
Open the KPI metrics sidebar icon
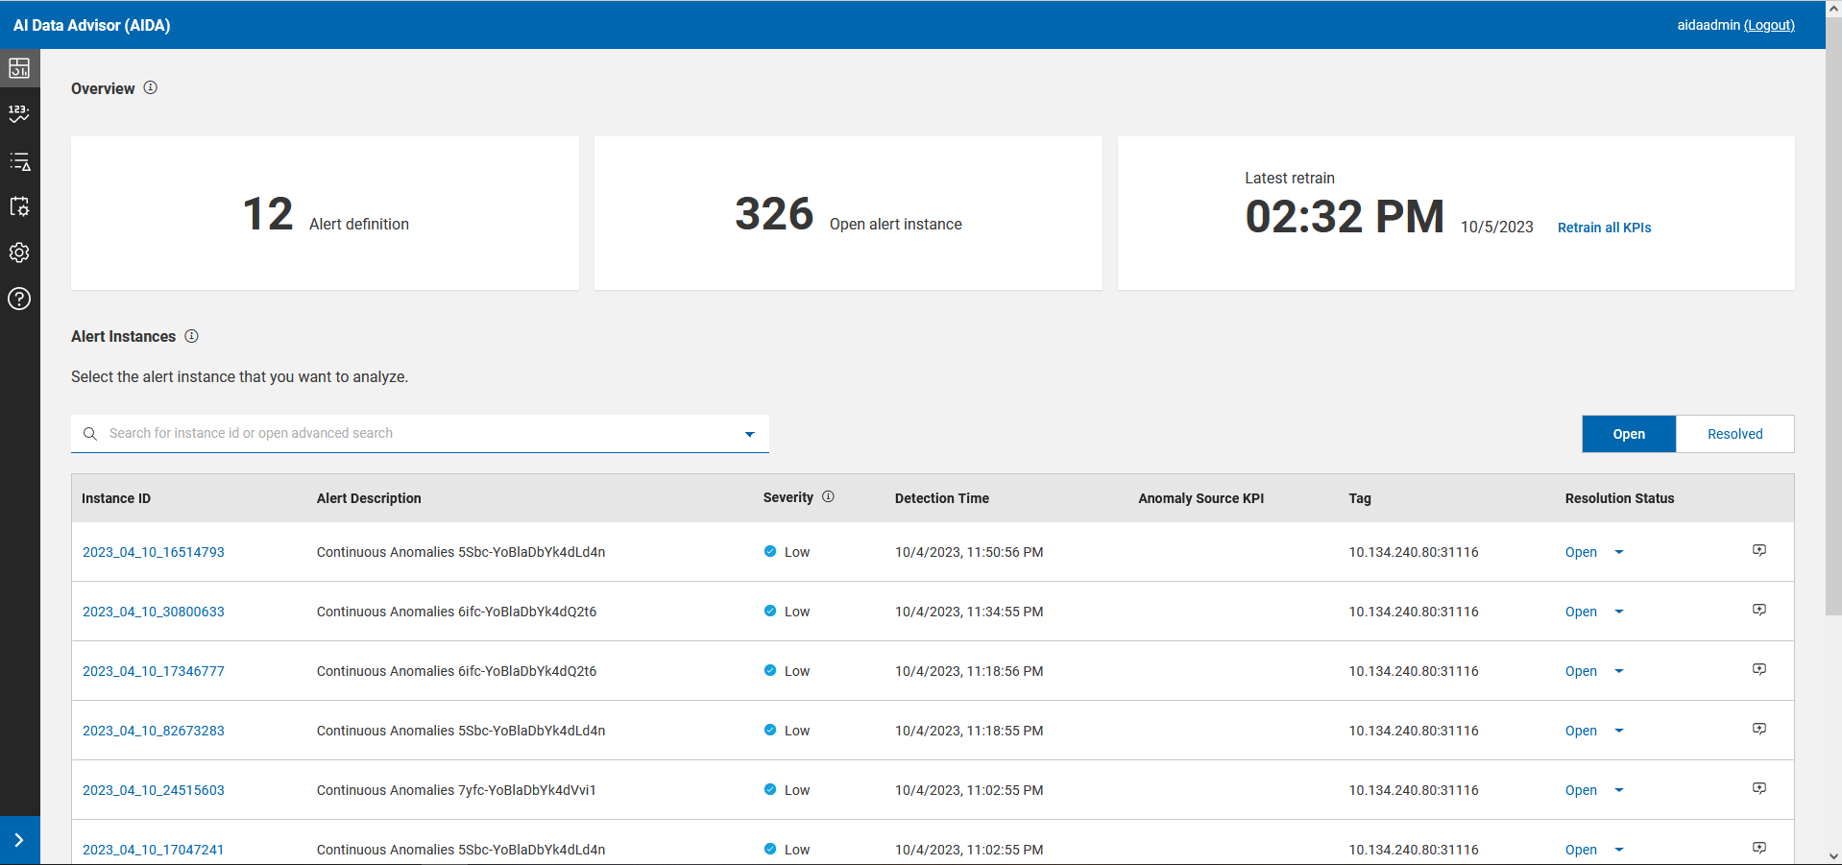[19, 114]
